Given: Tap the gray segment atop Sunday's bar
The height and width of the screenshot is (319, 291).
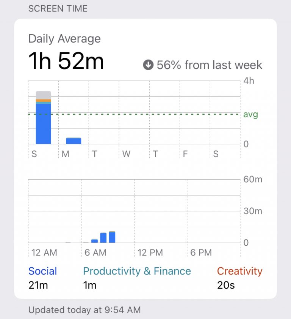Looking at the screenshot, I should [x=43, y=95].
